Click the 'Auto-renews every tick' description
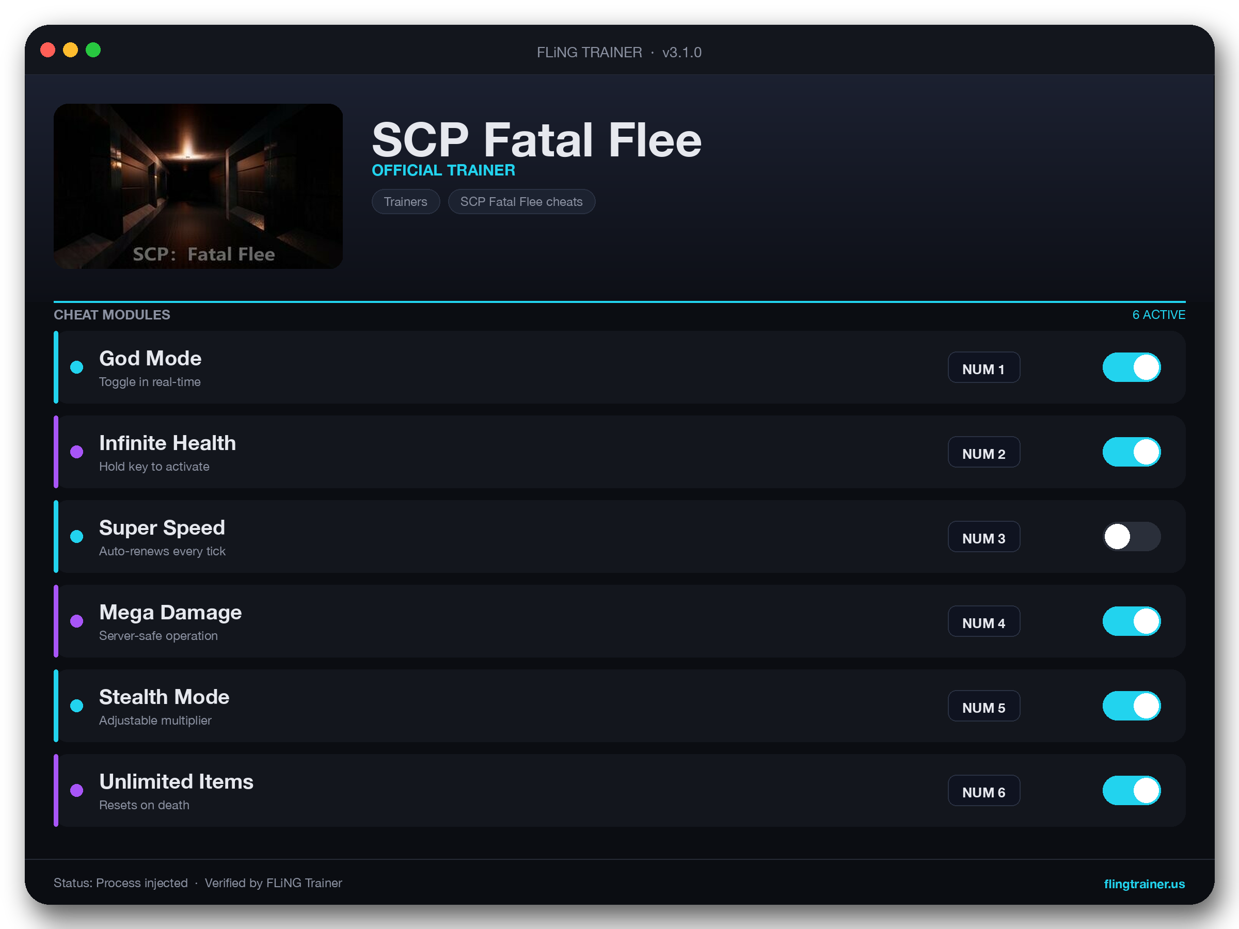The height and width of the screenshot is (929, 1239). (x=163, y=551)
